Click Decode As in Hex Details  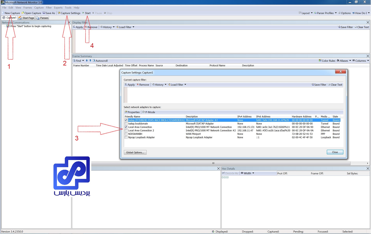[230, 173]
